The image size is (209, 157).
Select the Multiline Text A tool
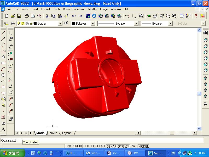coord(3,129)
